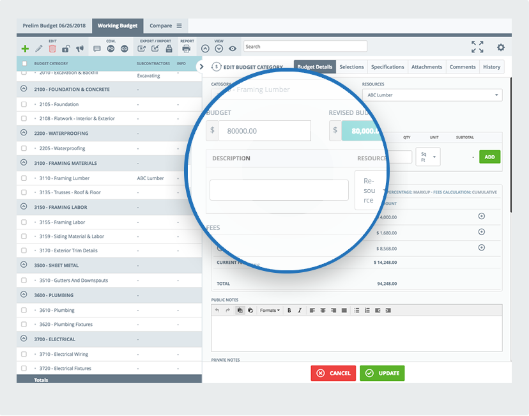The height and width of the screenshot is (416, 529).
Task: Open the settings gear icon
Action: click(501, 47)
